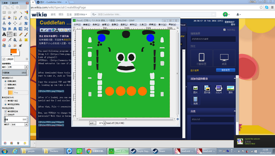Open the GIMP Image menu
This screenshot has height=156, width=275.
(115, 24)
